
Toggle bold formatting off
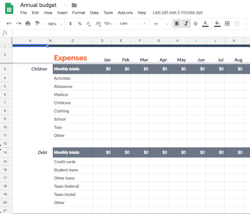pos(177,24)
